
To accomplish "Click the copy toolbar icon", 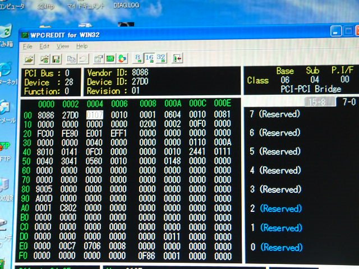I will pos(71,59).
